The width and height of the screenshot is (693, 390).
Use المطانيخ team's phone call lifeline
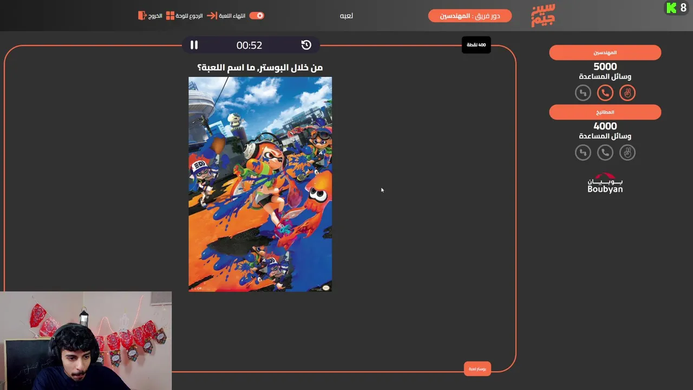pos(605,153)
